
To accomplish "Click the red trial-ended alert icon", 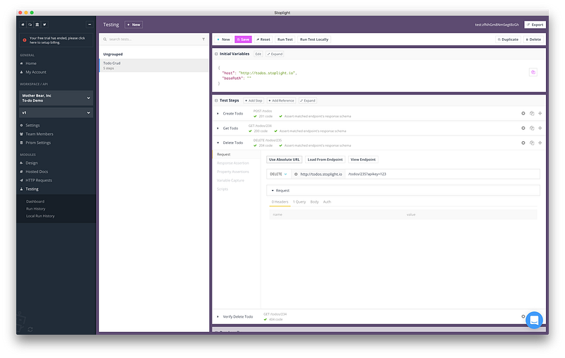I will coord(25,40).
